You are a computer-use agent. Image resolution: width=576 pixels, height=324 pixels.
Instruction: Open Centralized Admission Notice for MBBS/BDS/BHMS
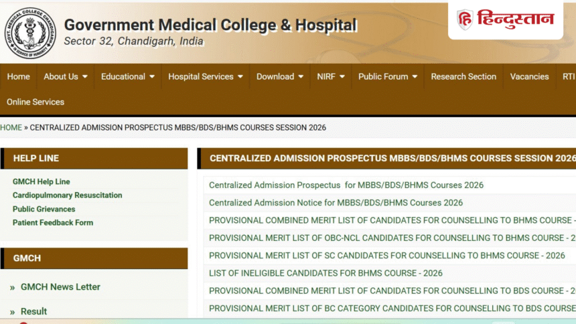click(336, 203)
